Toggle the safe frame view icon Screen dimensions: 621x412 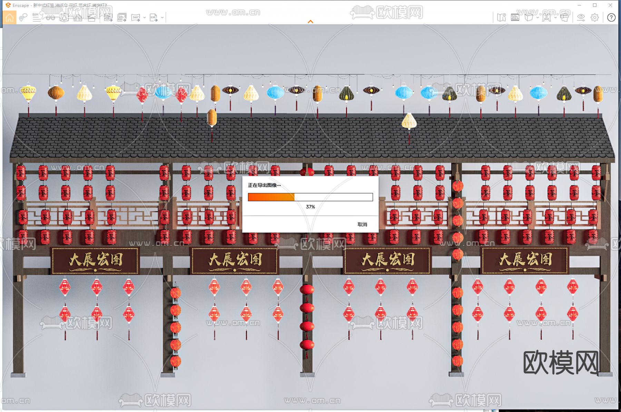[64, 18]
